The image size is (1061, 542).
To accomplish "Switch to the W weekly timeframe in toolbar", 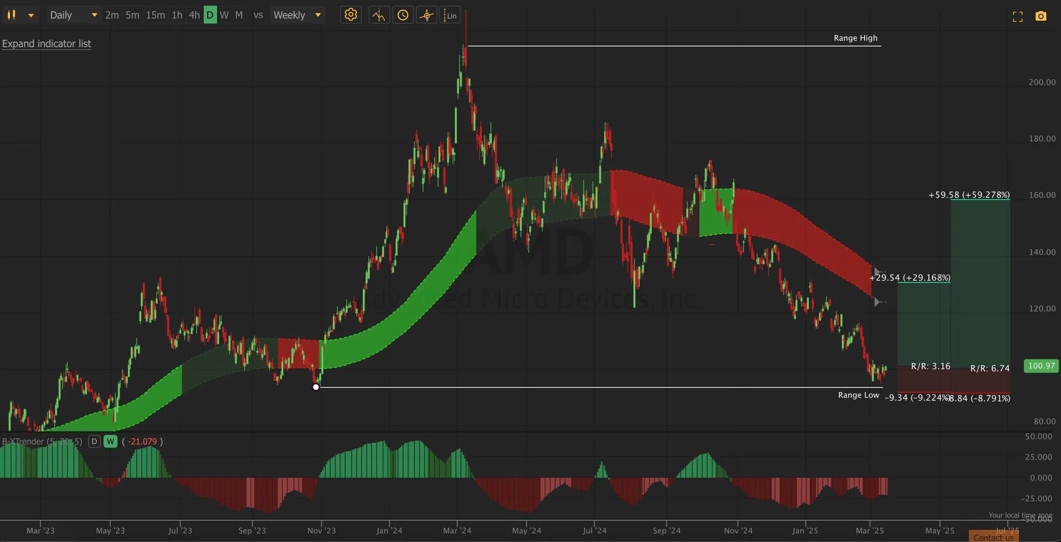I will 224,15.
